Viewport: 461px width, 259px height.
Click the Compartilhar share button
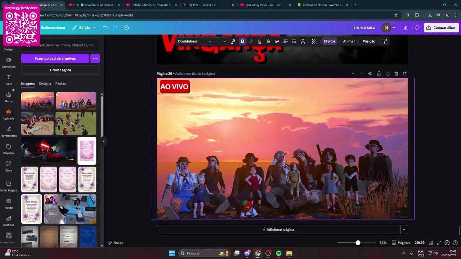point(441,28)
